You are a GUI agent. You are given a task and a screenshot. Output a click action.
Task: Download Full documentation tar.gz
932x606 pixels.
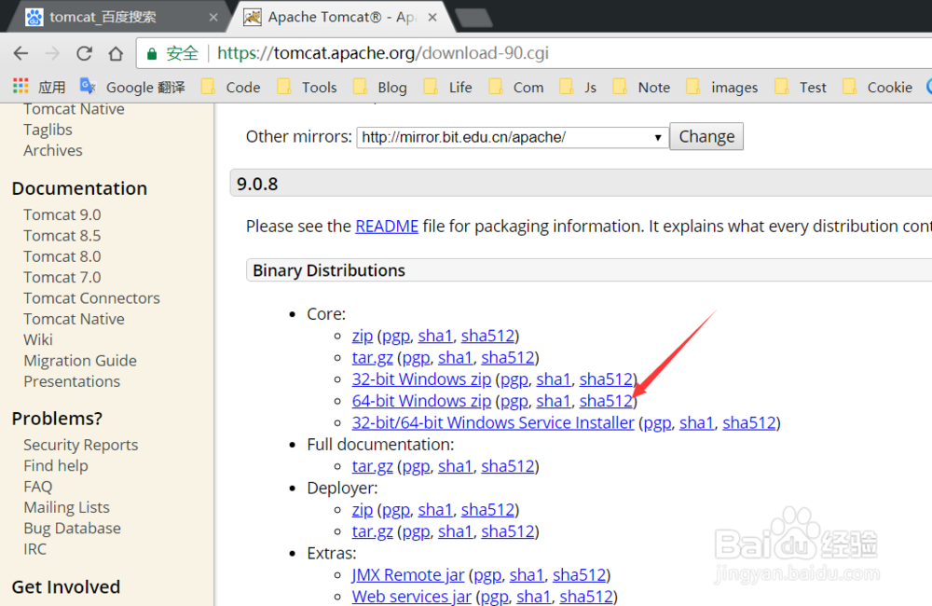[x=372, y=467]
